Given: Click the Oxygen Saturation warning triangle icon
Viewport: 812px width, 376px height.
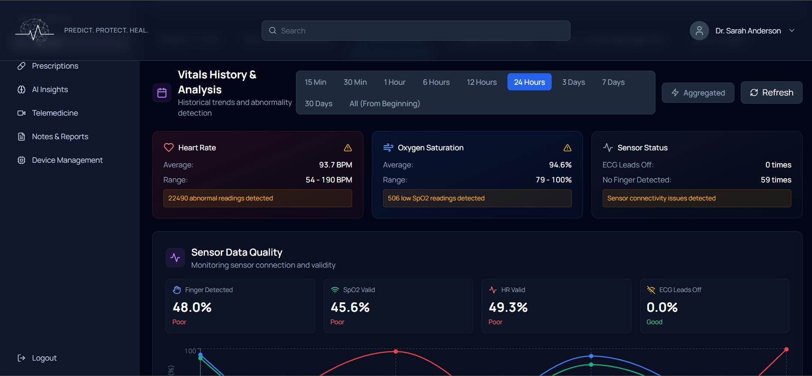Looking at the screenshot, I should tap(567, 148).
